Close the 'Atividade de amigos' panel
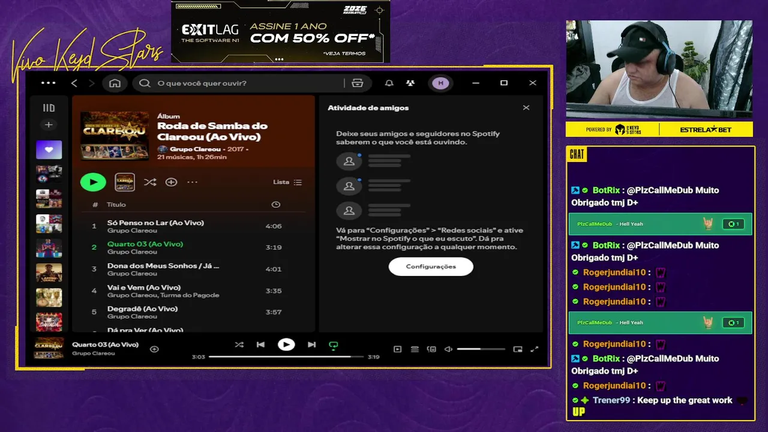Viewport: 768px width, 432px height. click(x=526, y=108)
